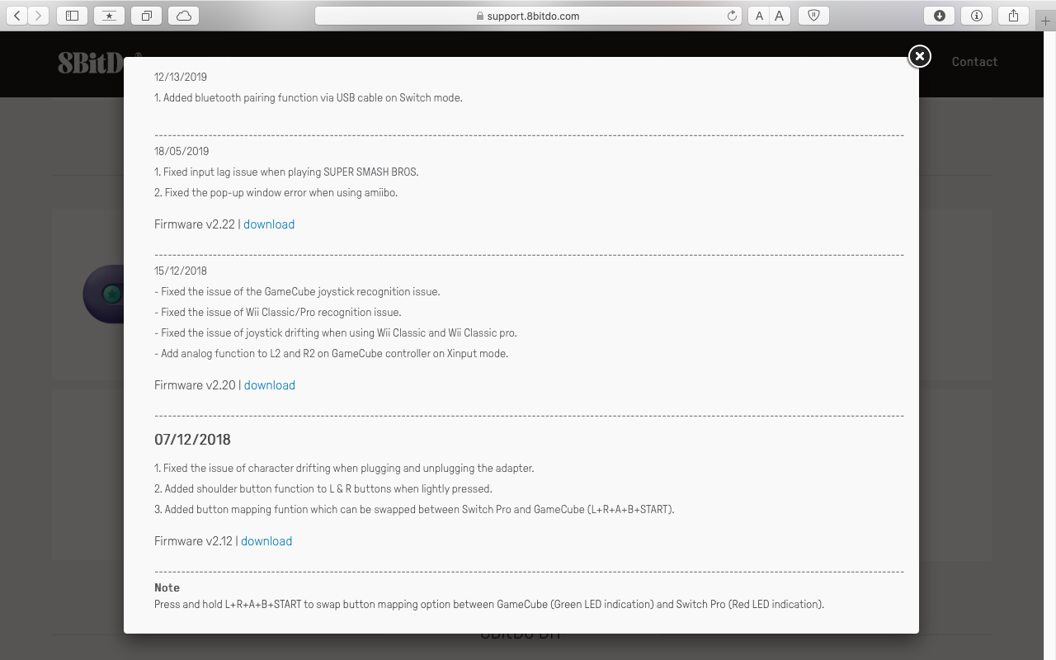Show the Safari sidebar
The width and height of the screenshot is (1056, 660).
click(73, 15)
